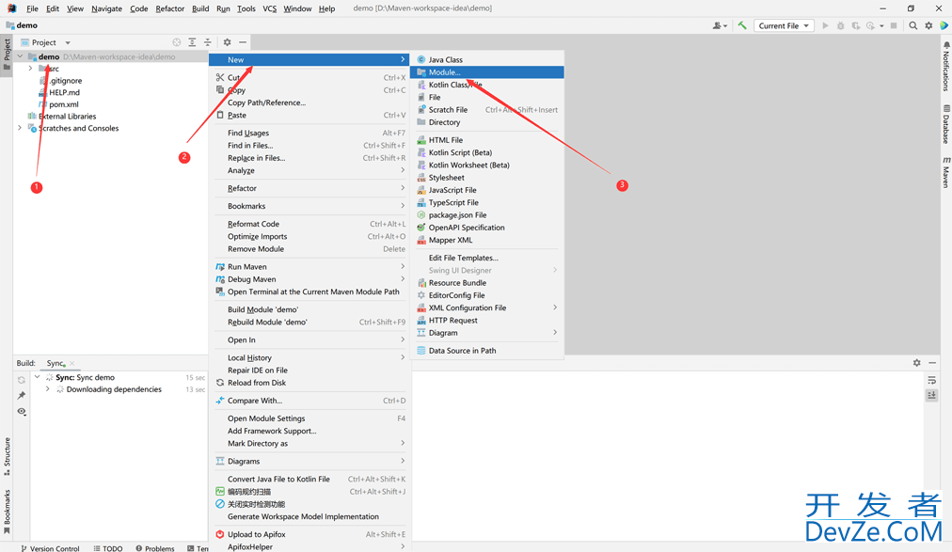Open the Maven sidebar tool window
This screenshot has width=952, height=552.
(x=945, y=172)
